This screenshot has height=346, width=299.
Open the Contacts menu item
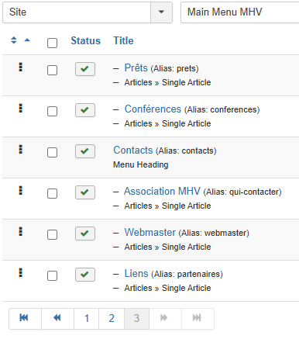point(133,151)
